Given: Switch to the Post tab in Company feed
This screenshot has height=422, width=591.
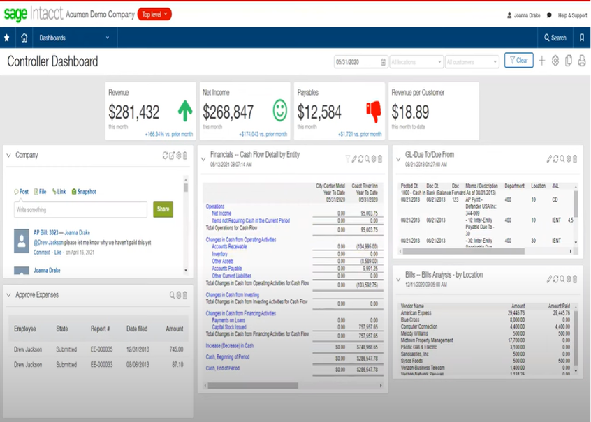Looking at the screenshot, I should [x=22, y=192].
